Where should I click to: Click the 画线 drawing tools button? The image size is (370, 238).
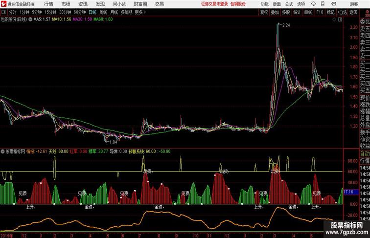308,12
